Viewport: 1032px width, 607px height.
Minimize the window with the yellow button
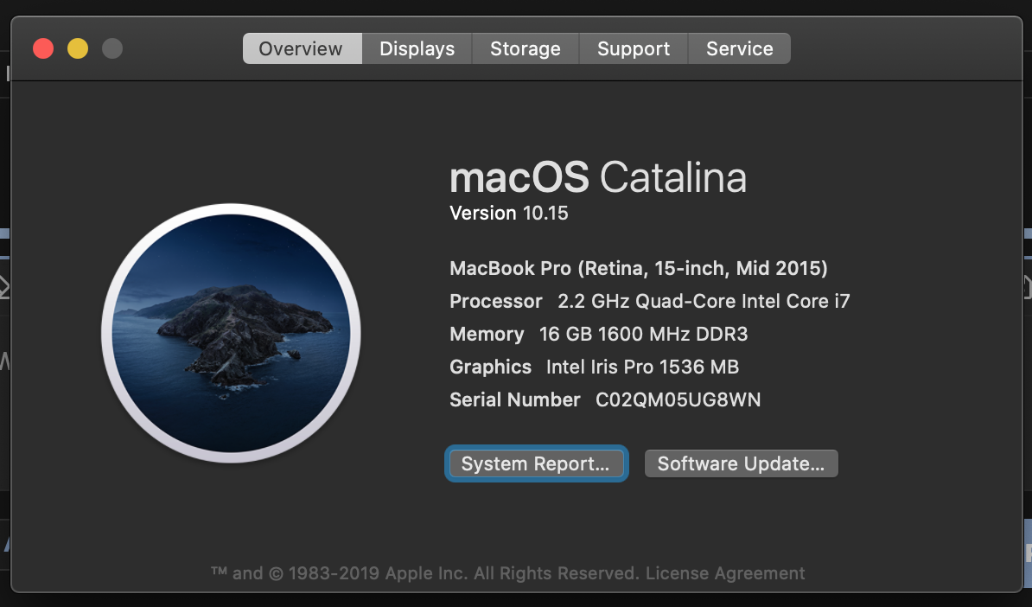pyautogui.click(x=78, y=48)
